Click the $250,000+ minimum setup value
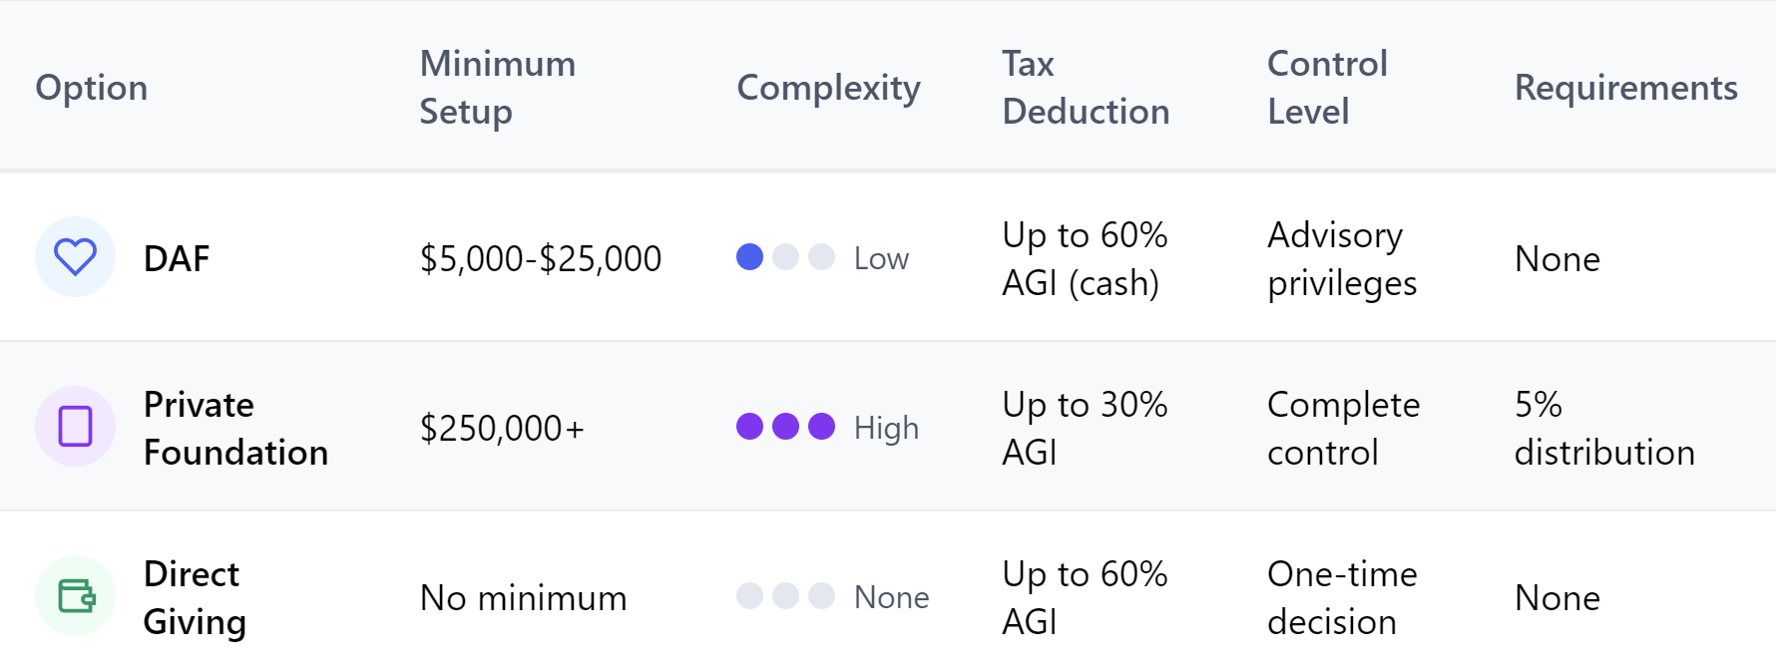Viewport: 1776px width, 672px height. (502, 429)
